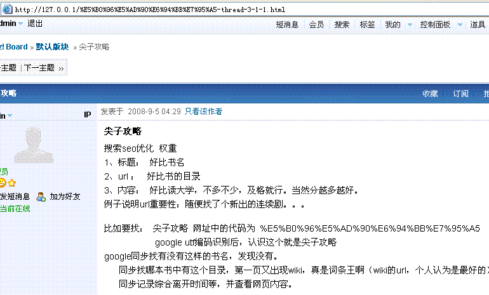Click 订阅 subscribe in thread header
Viewport: 489px width, 295px height.
click(460, 93)
